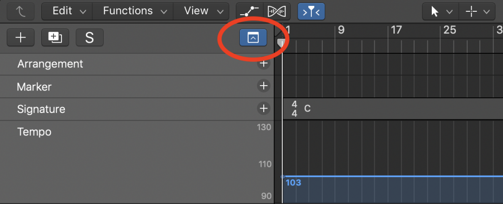Toggle the Show Automation curve icon
This screenshot has width=503, height=204.
[x=249, y=12]
